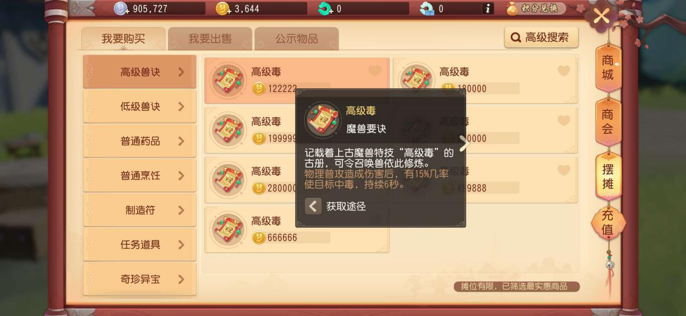Open 高级搜索 advanced search

[541, 37]
